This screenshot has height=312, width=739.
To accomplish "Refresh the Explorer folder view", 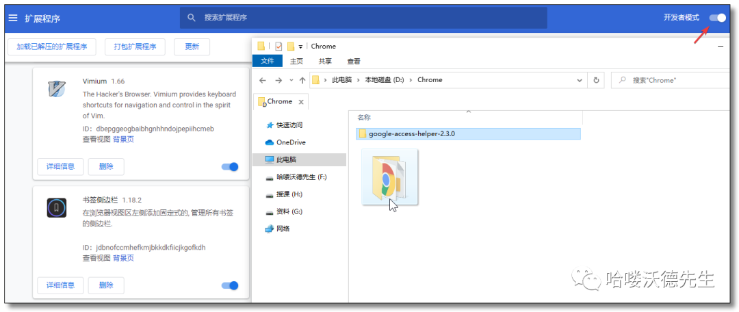I will pyautogui.click(x=596, y=80).
